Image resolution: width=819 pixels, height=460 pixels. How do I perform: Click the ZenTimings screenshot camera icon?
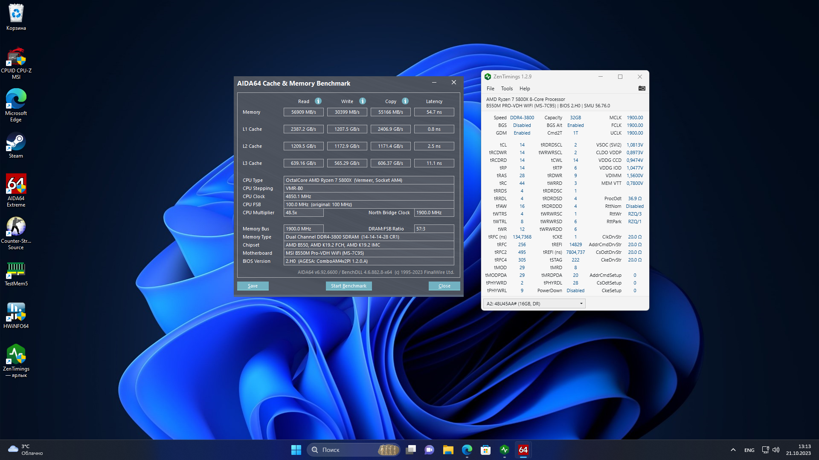coord(642,88)
